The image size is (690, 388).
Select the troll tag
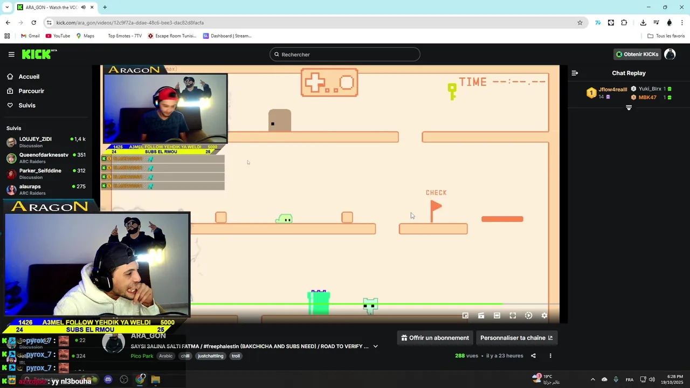(x=236, y=356)
